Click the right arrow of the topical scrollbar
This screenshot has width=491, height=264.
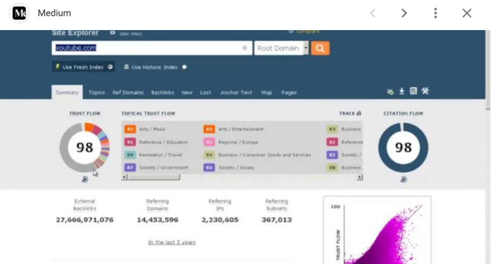(360, 177)
